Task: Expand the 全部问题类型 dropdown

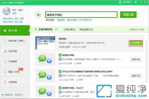Action: (46, 29)
